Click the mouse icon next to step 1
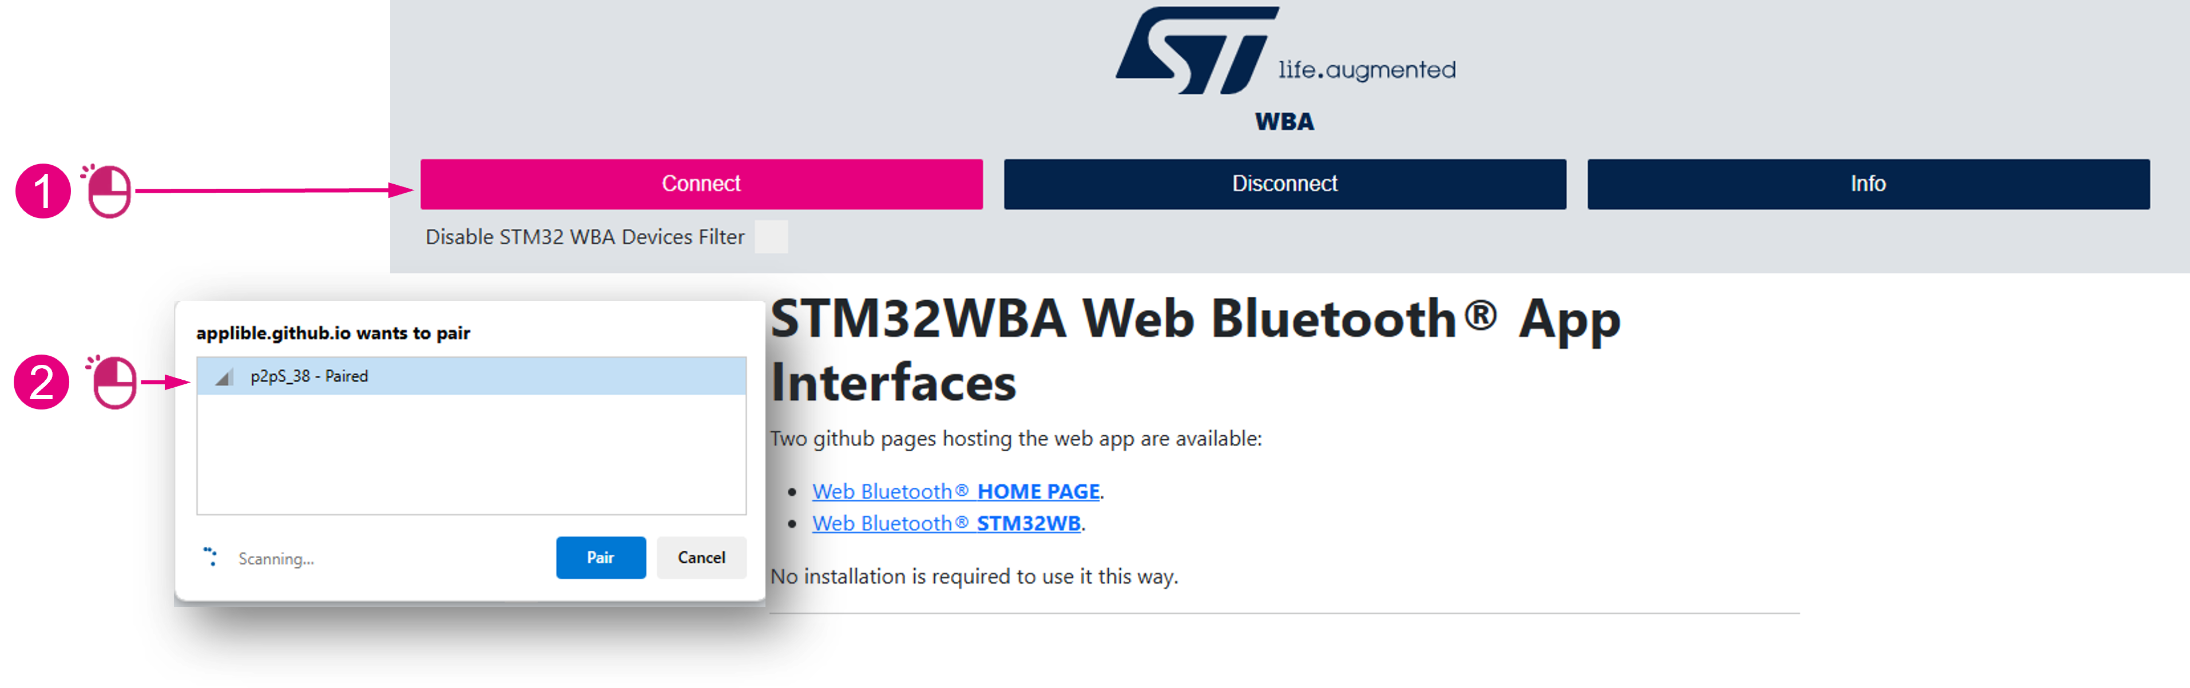 click(x=107, y=190)
